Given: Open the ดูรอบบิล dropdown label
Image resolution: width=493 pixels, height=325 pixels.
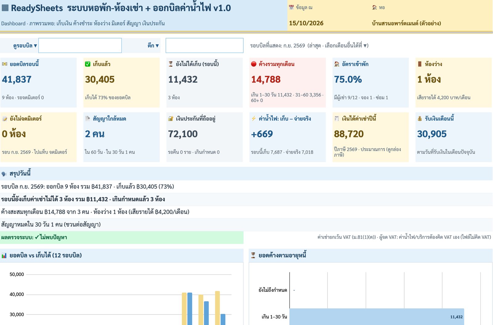Looking at the screenshot, I should tap(25, 46).
